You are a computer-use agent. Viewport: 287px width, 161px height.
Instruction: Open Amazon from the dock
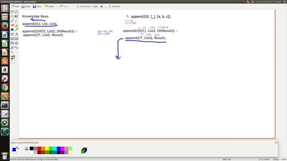pos(5,70)
